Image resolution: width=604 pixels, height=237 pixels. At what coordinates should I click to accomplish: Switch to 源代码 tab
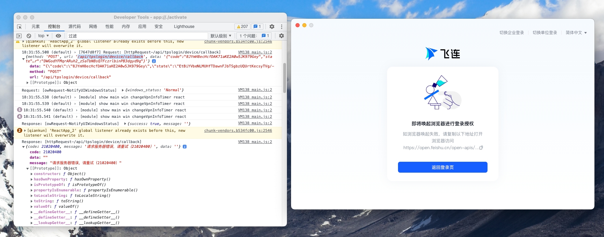[x=74, y=27]
